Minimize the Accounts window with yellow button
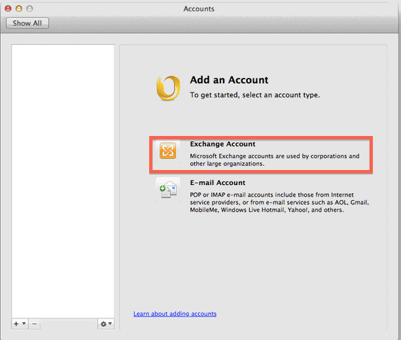Image resolution: width=401 pixels, height=340 pixels. [x=19, y=8]
